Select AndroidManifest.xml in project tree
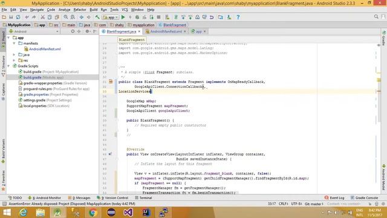This screenshot has height=218, width=387. (45, 49)
